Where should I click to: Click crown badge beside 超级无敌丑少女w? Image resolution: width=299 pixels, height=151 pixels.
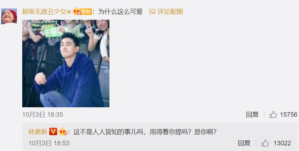(77, 11)
